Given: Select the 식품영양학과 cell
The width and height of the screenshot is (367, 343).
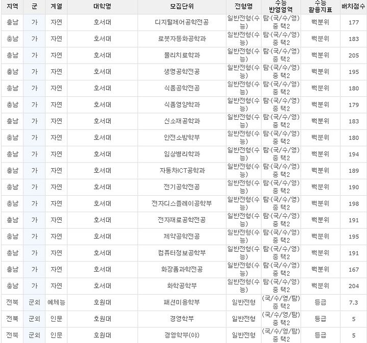Looking at the screenshot, I should point(182,105).
